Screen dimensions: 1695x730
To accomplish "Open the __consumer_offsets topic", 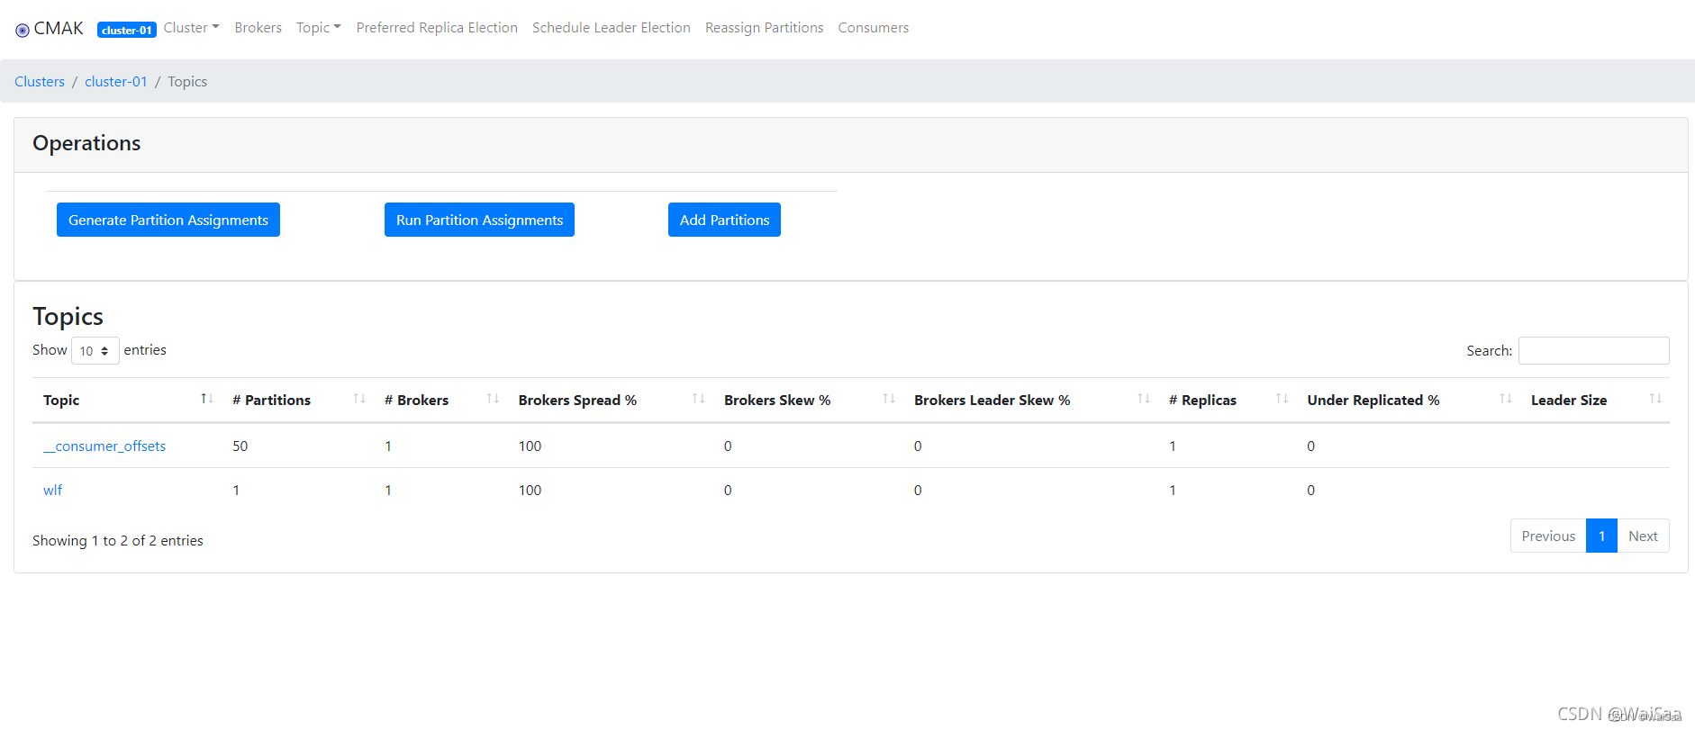I will click(104, 446).
